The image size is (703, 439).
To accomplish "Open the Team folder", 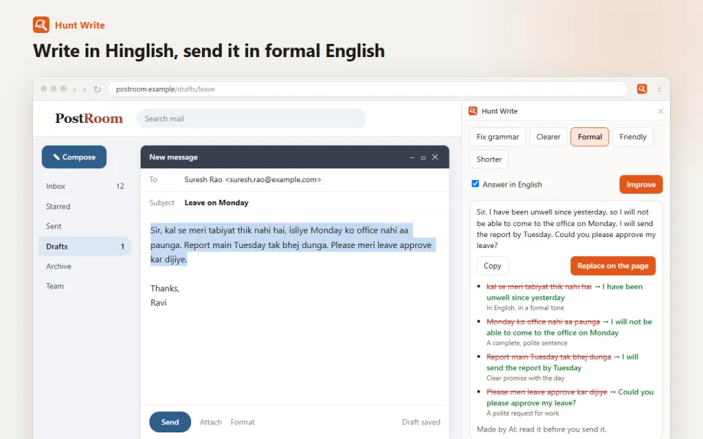I will coord(85,286).
